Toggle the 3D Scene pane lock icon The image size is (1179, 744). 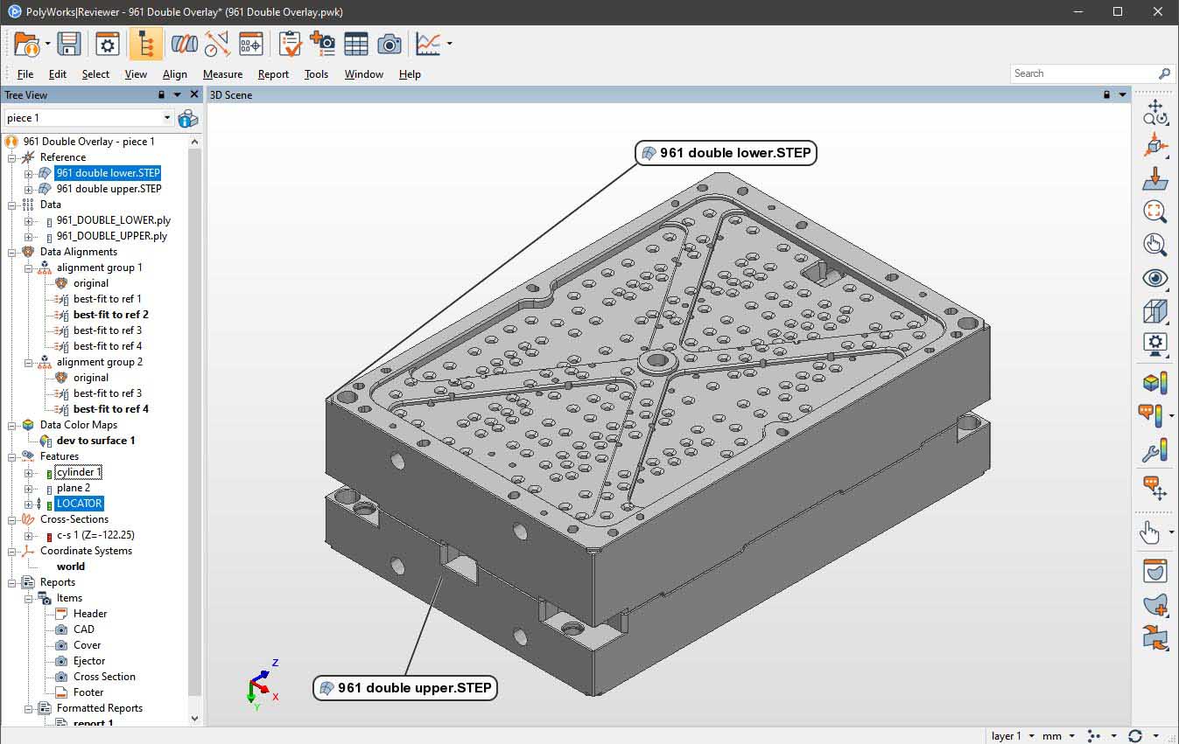pos(1107,94)
